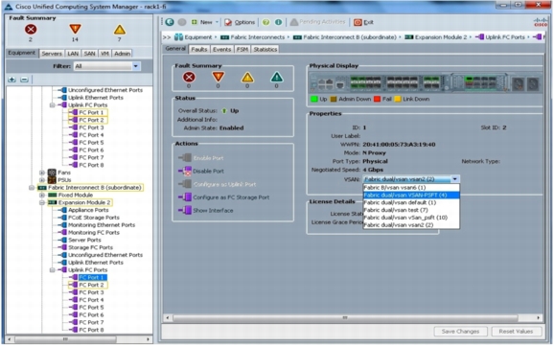Open the VSAN combo box arrow
The width and height of the screenshot is (554, 347).
click(455, 179)
